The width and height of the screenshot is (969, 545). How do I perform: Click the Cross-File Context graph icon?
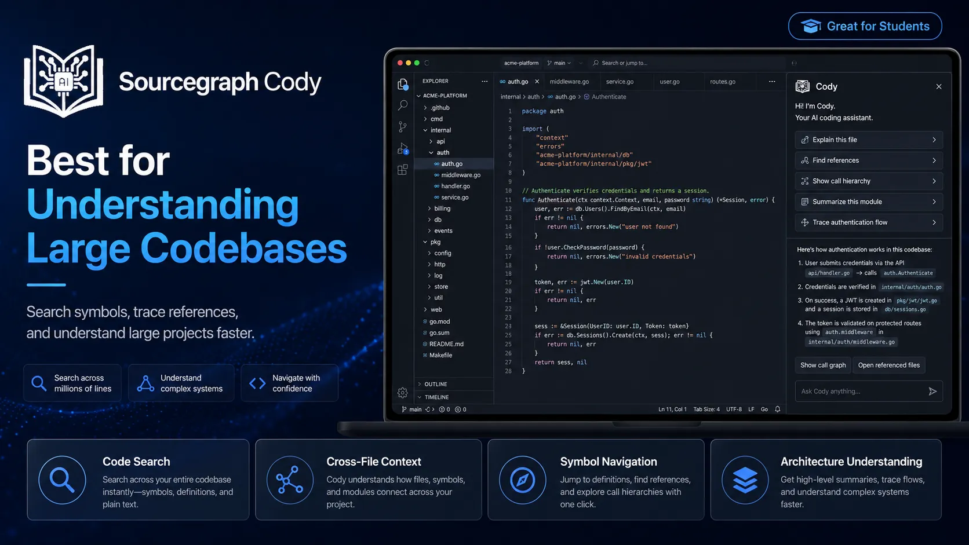click(290, 480)
